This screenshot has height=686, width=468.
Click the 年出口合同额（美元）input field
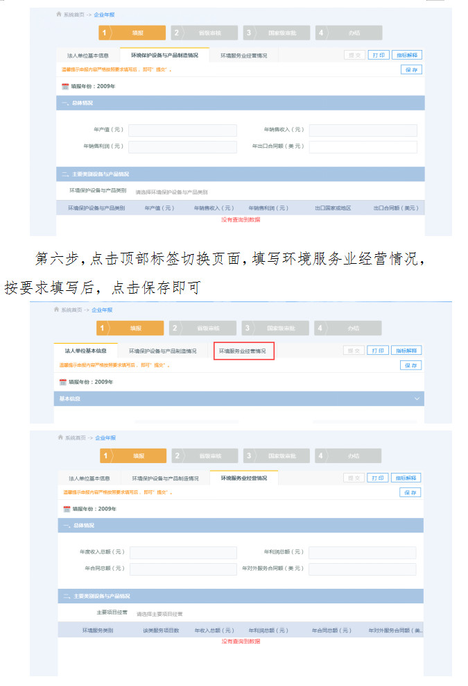click(363, 147)
